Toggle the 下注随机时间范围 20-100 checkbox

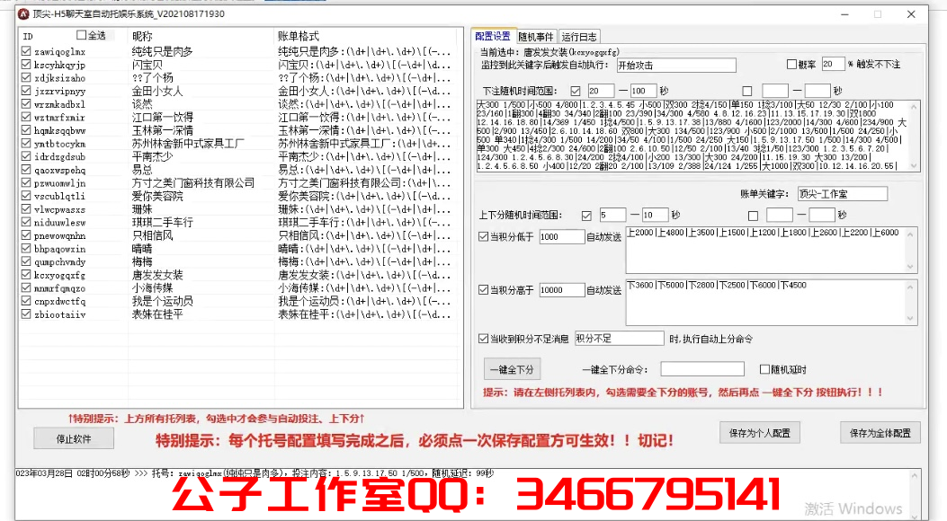click(576, 91)
